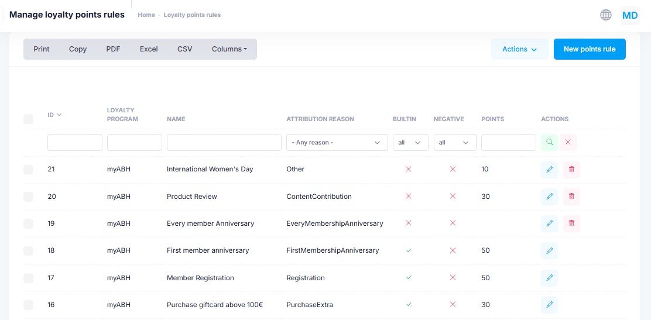
Task: Focus the Loyalty Program filter field
Action: (x=135, y=142)
